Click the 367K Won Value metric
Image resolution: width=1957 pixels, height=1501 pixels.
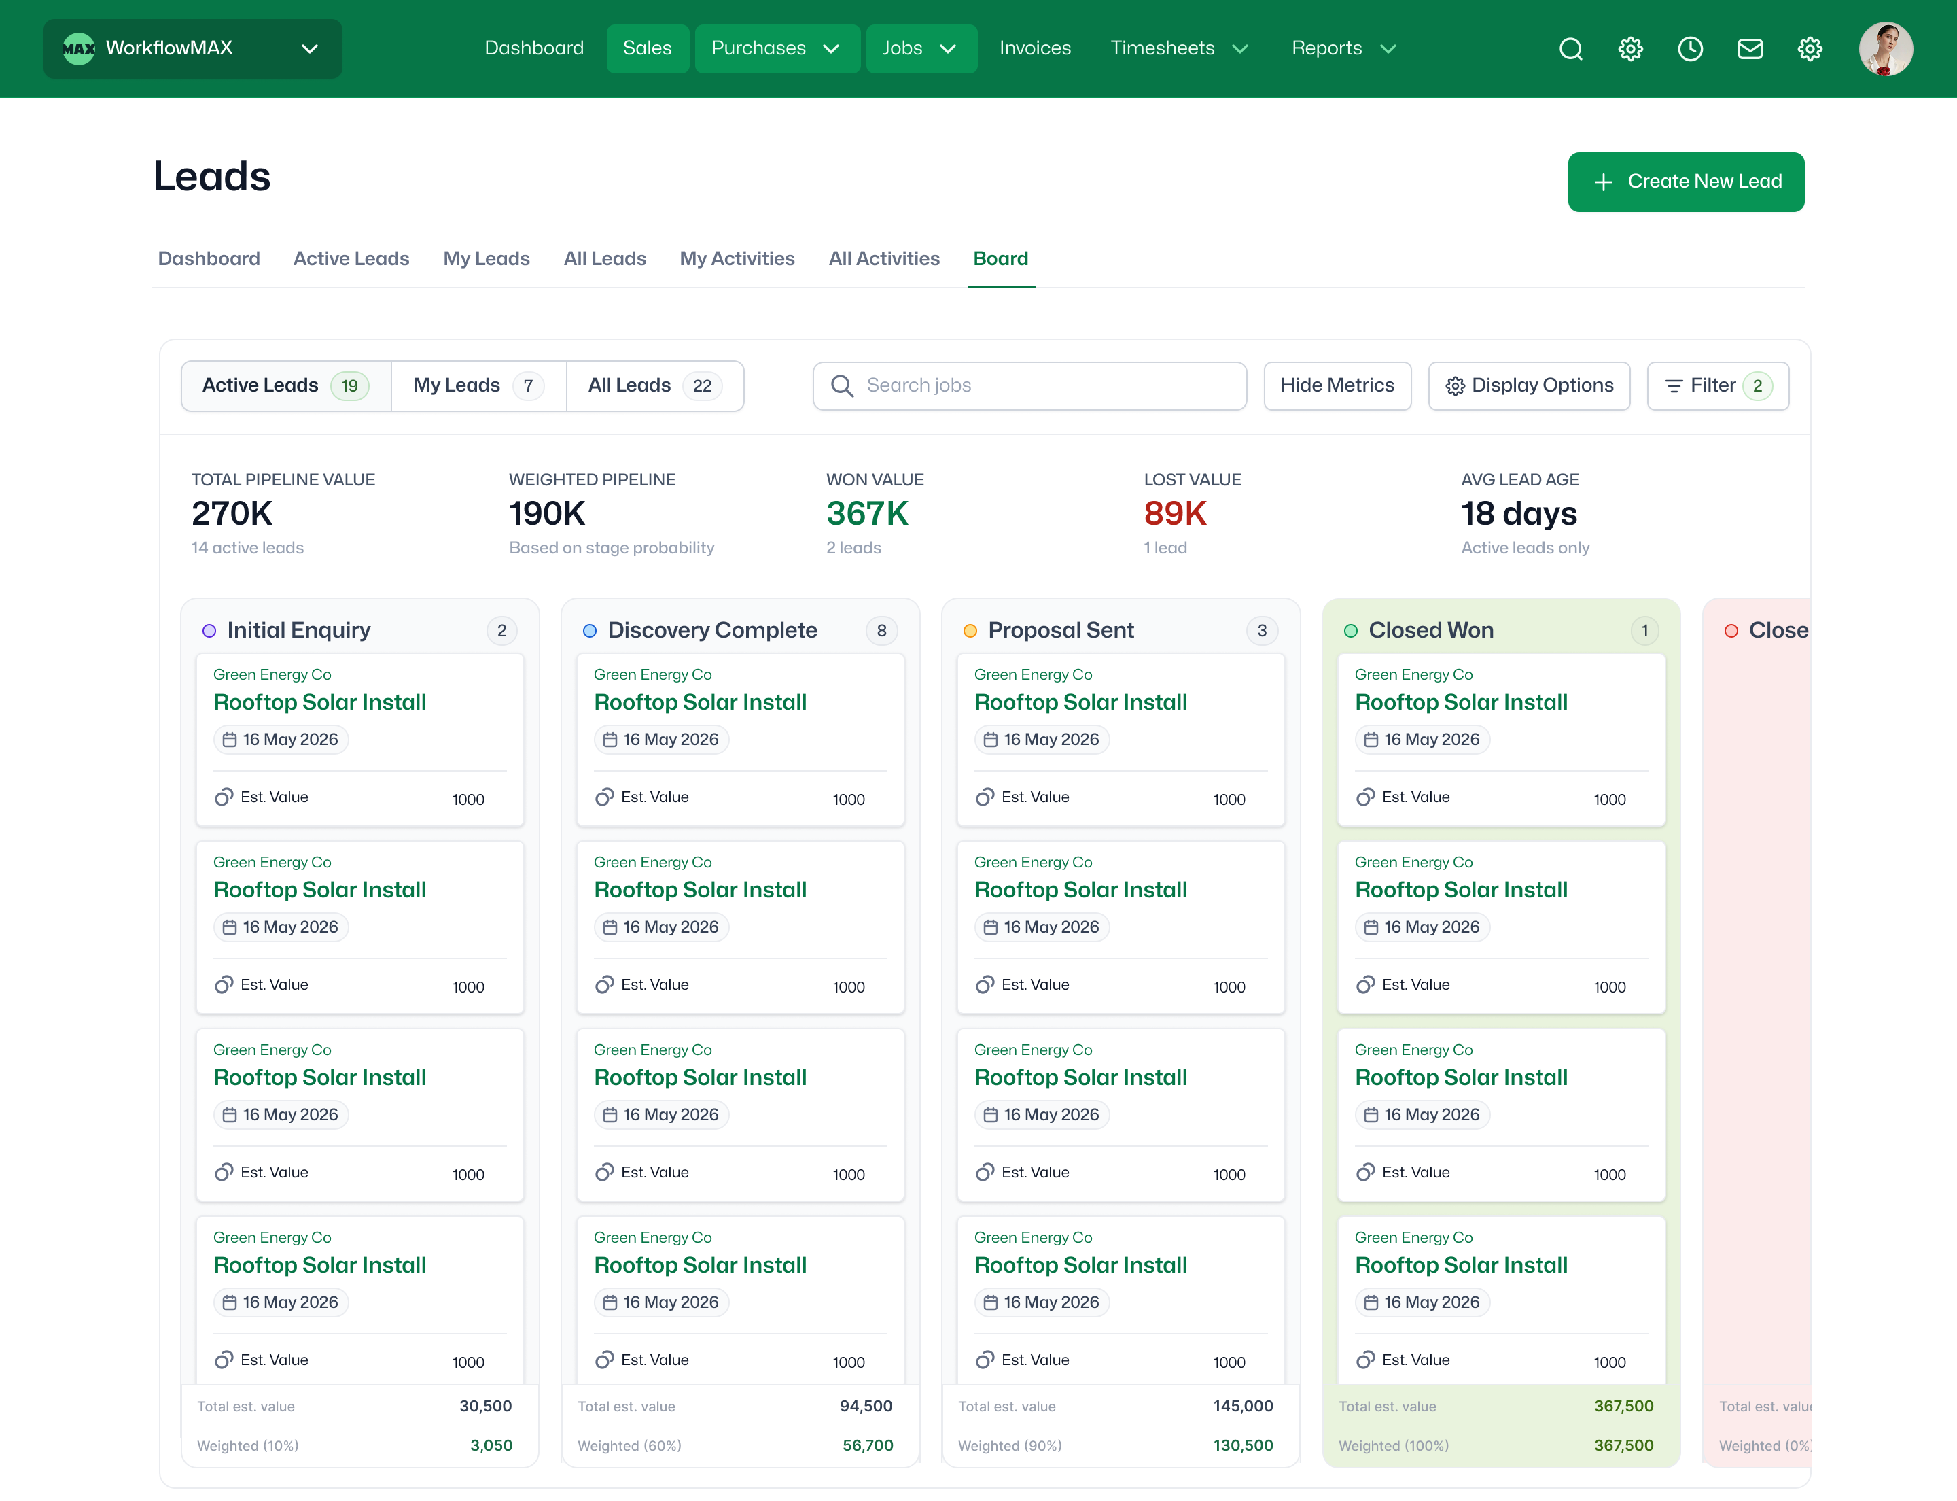pyautogui.click(x=867, y=514)
